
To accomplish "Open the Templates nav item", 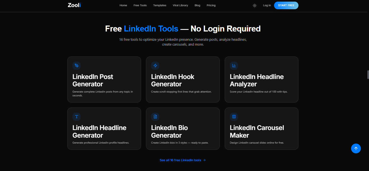I will (160, 5).
